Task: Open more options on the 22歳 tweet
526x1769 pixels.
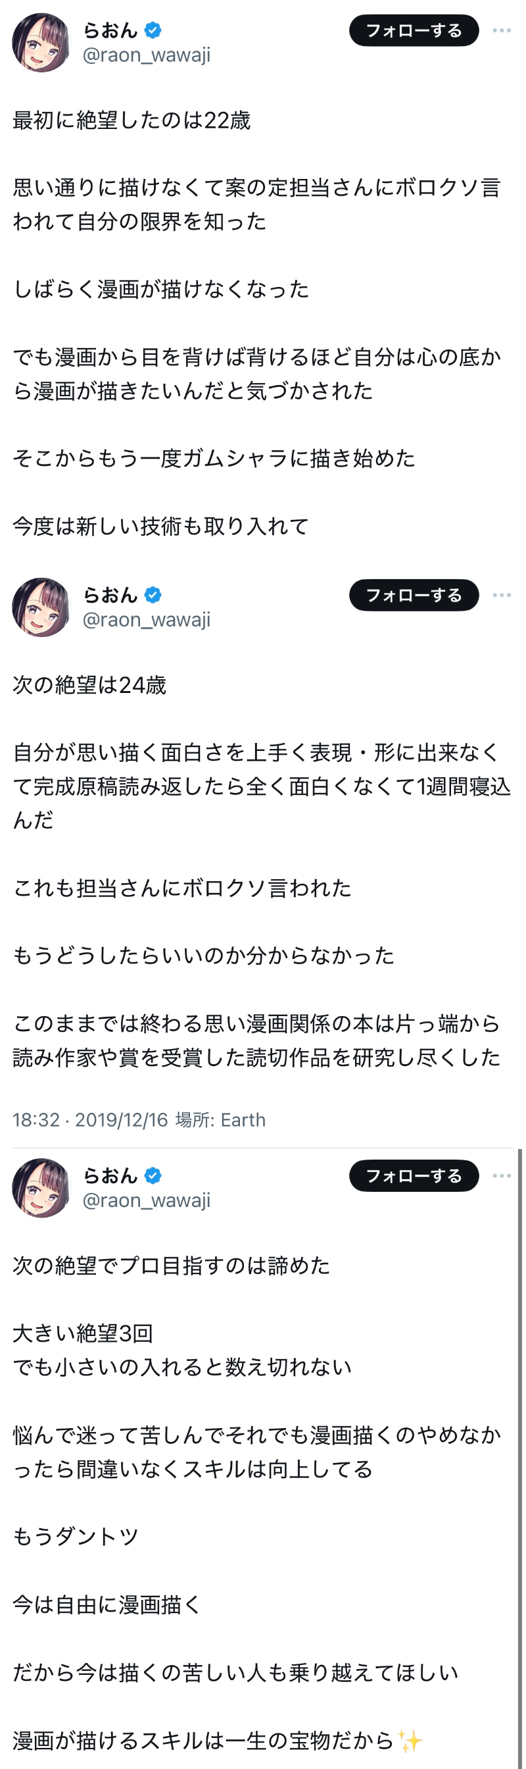Action: [x=501, y=30]
